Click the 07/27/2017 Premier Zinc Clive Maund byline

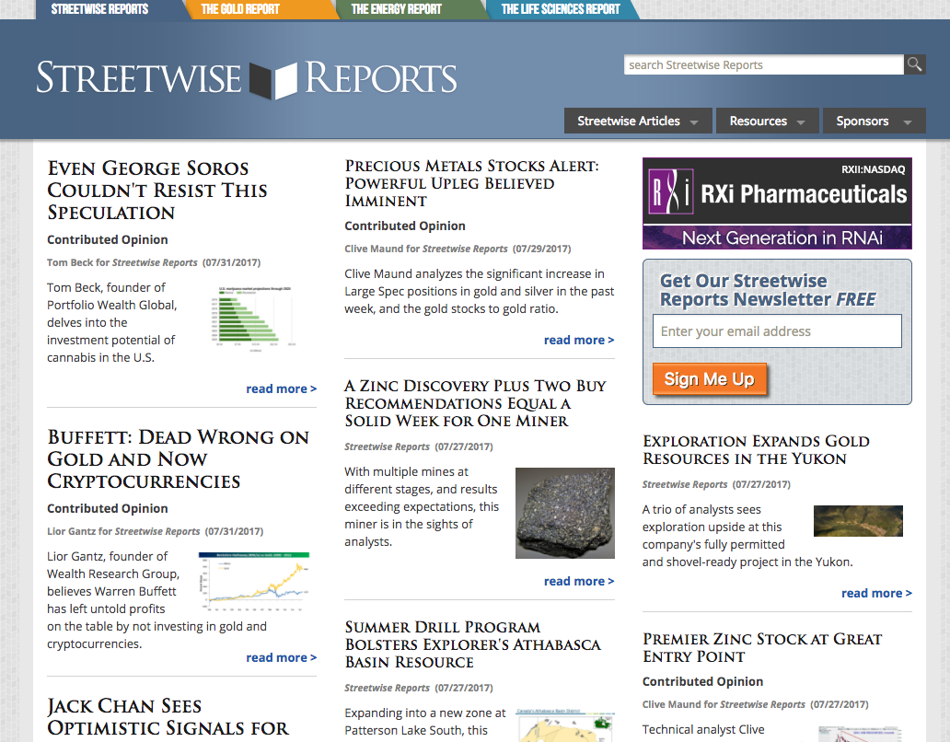[755, 704]
